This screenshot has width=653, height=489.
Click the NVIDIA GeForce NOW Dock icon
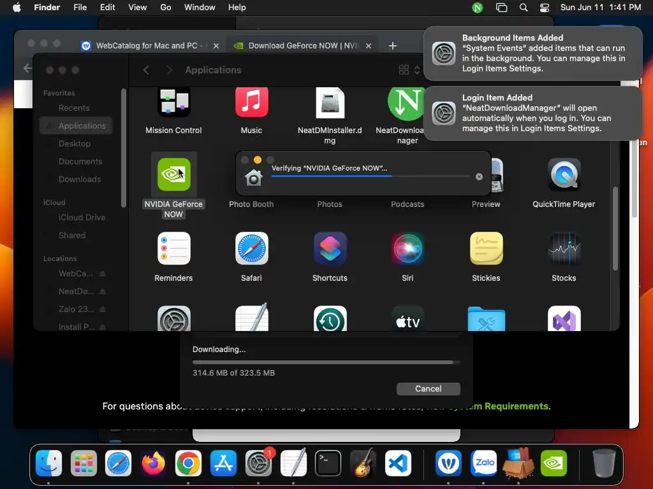point(554,463)
